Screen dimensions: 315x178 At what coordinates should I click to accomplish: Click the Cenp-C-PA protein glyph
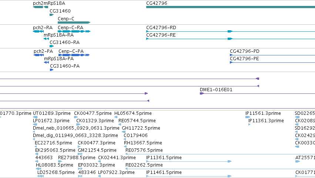[x=74, y=55]
